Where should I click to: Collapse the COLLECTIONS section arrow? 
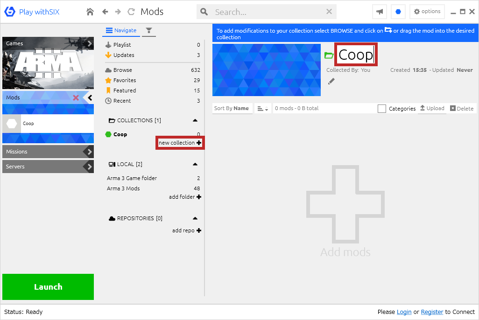coord(195,120)
